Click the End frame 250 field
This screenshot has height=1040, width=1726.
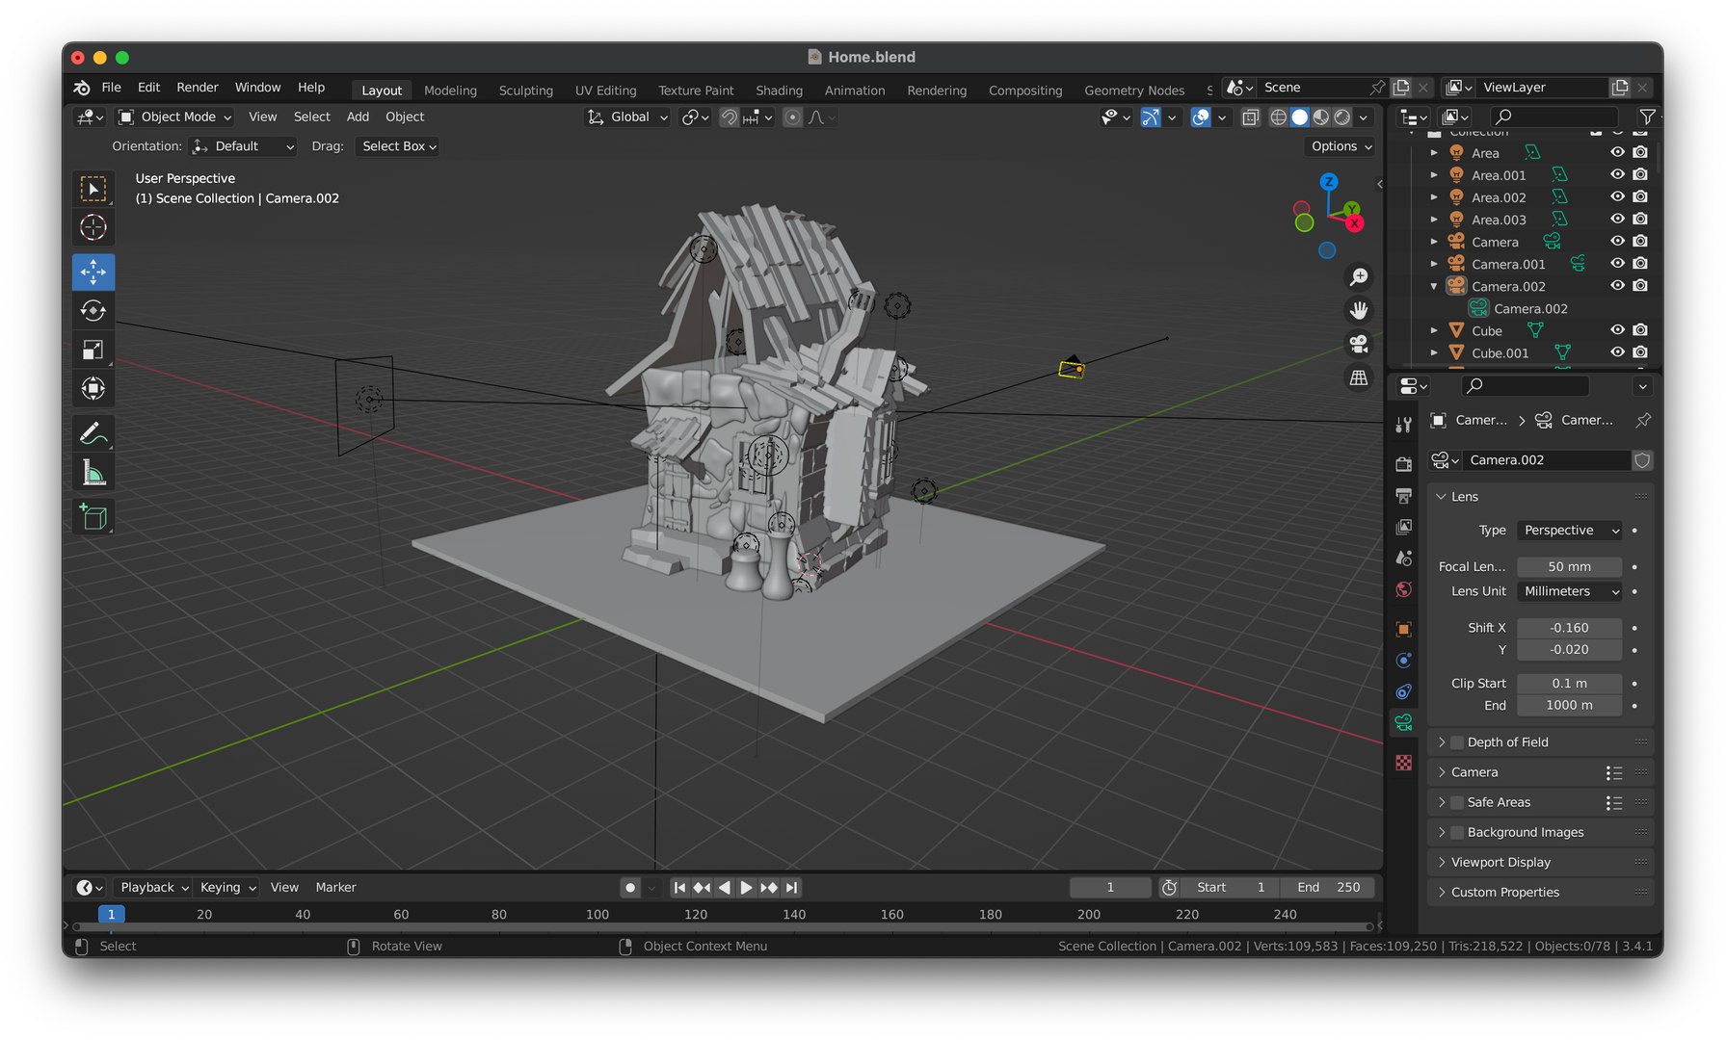coord(1328,888)
